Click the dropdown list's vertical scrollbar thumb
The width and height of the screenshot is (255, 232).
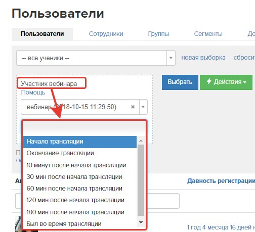pos(141,180)
